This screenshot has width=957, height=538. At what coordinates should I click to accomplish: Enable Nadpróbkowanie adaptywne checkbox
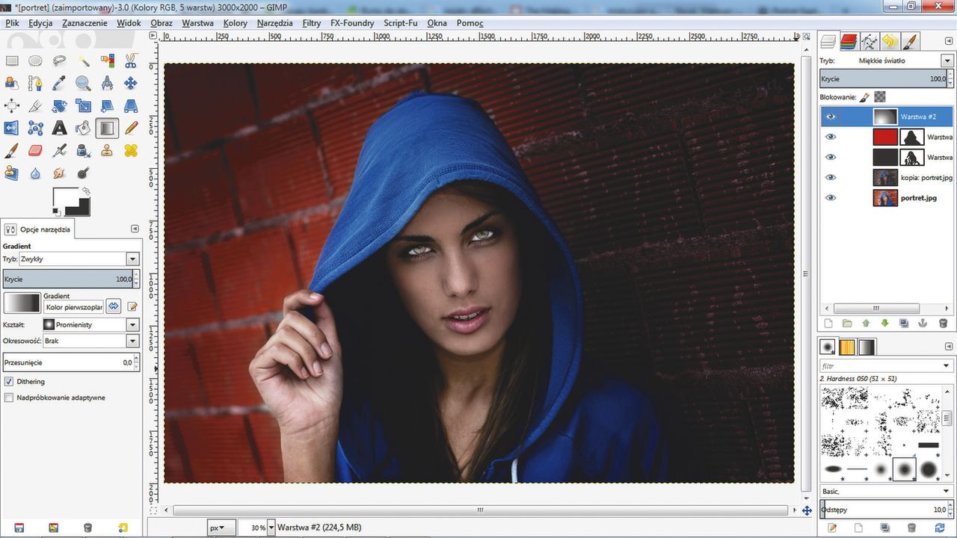9,398
